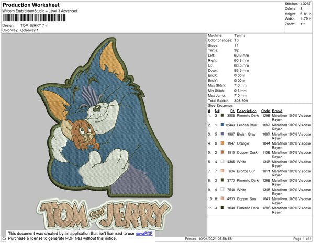This screenshot has width=314, height=243.
Task: Select the Bluish Gray color swatch
Action: pos(222,134)
